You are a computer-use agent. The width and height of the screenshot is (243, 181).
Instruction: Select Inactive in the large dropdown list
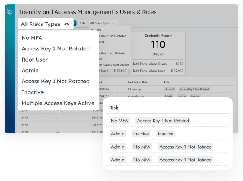point(32,92)
